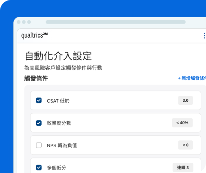Open the 連續 3 value selector
Image resolution: width=206 pixels, height=173 pixels.
[183, 167]
